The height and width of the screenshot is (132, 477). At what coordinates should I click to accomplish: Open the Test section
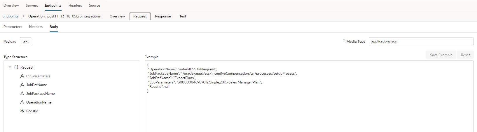[x=183, y=16]
